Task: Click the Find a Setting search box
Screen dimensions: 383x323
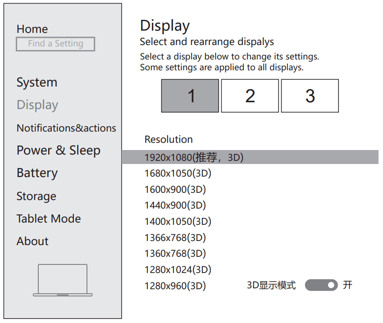Action: click(55, 44)
